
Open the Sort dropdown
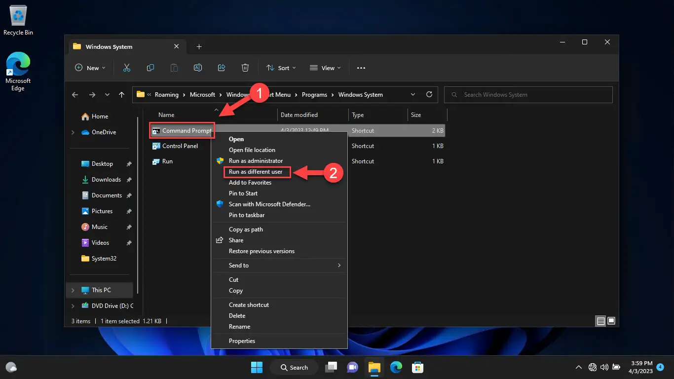click(281, 68)
